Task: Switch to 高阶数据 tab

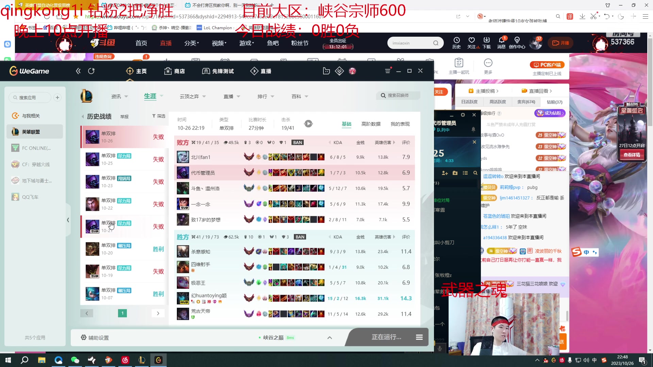Action: (x=371, y=124)
